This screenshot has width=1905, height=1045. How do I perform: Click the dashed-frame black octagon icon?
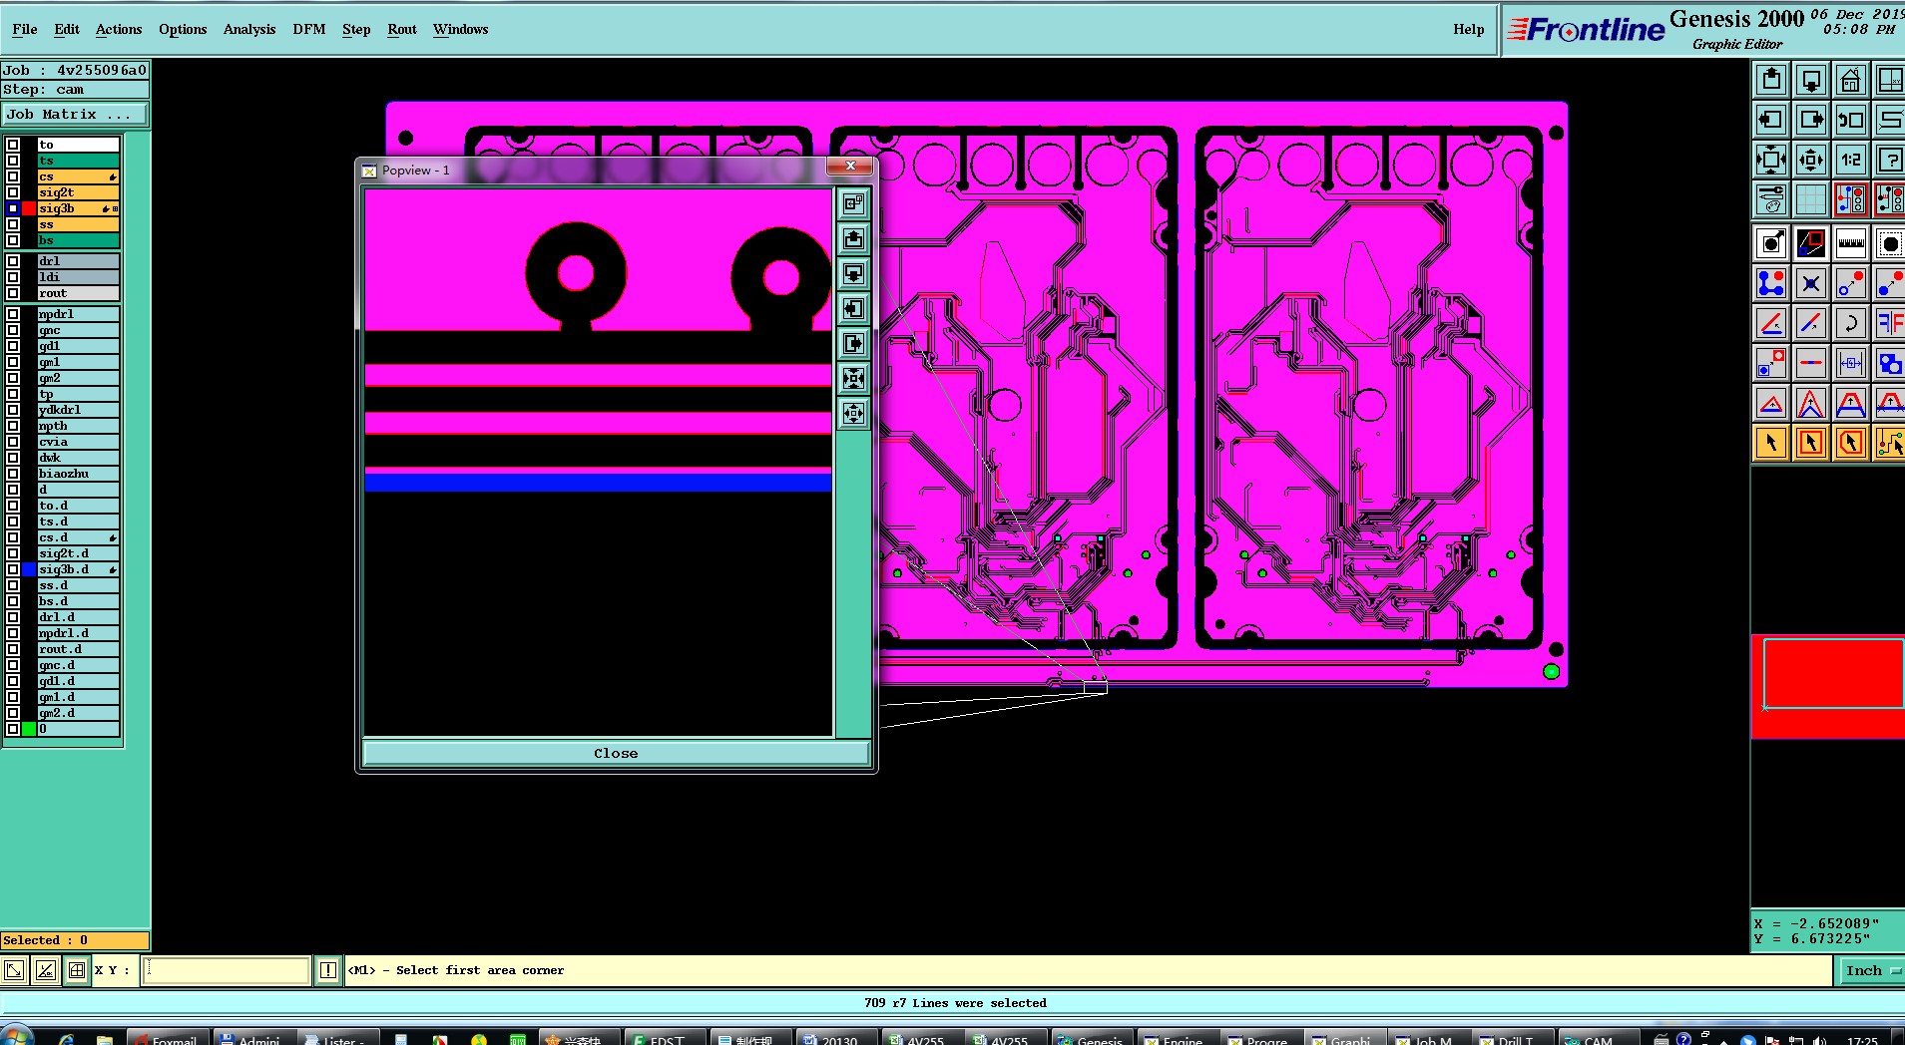[x=1889, y=243]
